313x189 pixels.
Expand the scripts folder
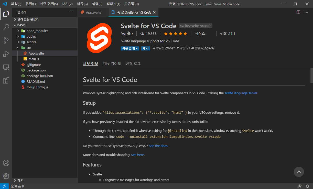(18, 42)
